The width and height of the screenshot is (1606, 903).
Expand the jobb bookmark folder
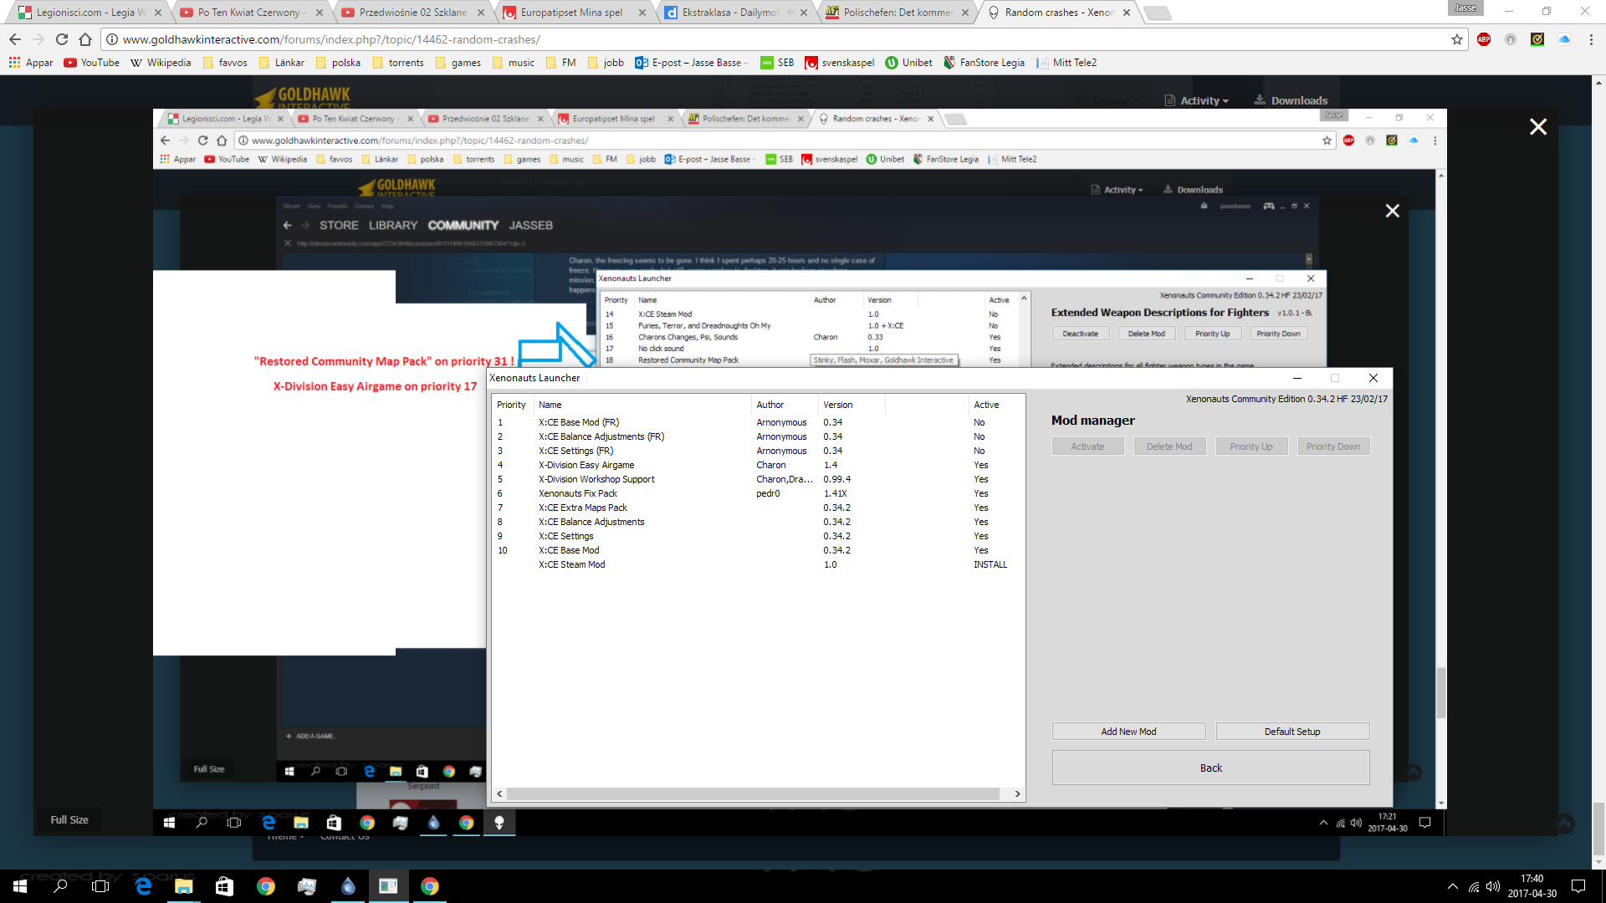point(606,63)
